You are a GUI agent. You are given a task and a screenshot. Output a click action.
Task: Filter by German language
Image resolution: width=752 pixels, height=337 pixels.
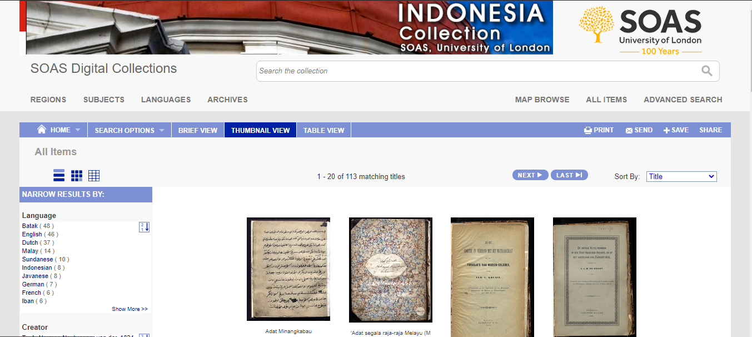point(33,284)
